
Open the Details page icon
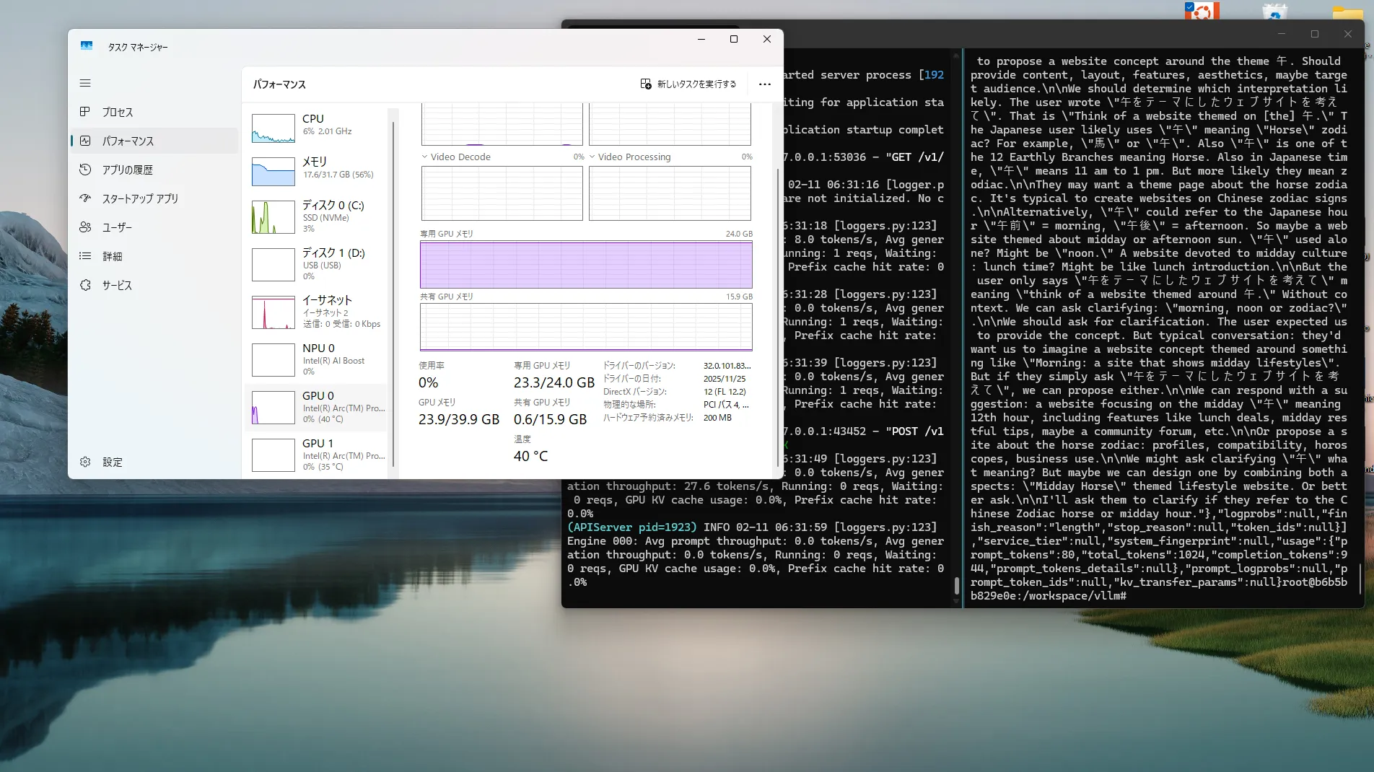pos(85,256)
